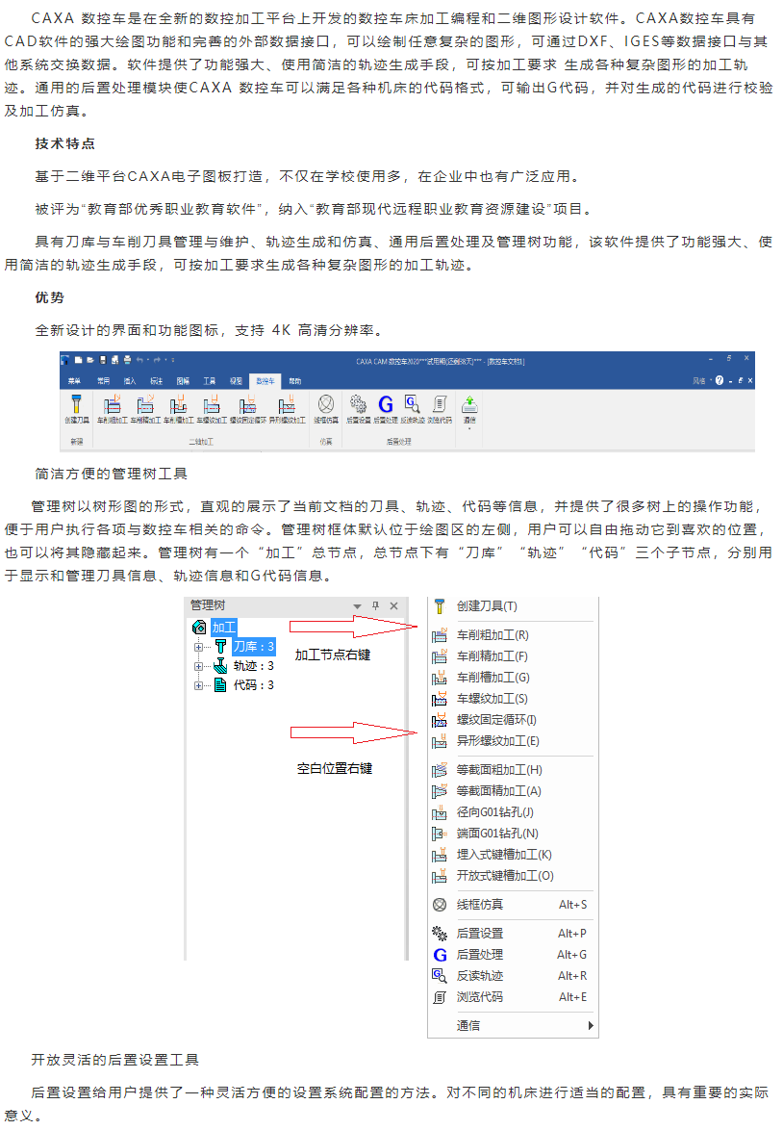The height and width of the screenshot is (1130, 783).
Task: Select the 代码 : 3 tree node
Action: [254, 685]
